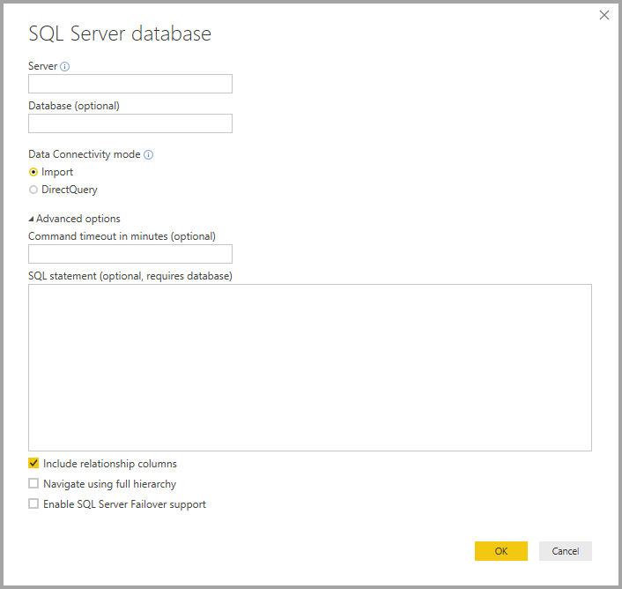
Task: Enable SQL Server Failover support checkbox
Action: pyautogui.click(x=33, y=504)
